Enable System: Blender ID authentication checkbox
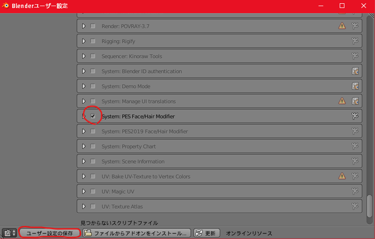Screen dimensions: 375x239 point(93,71)
